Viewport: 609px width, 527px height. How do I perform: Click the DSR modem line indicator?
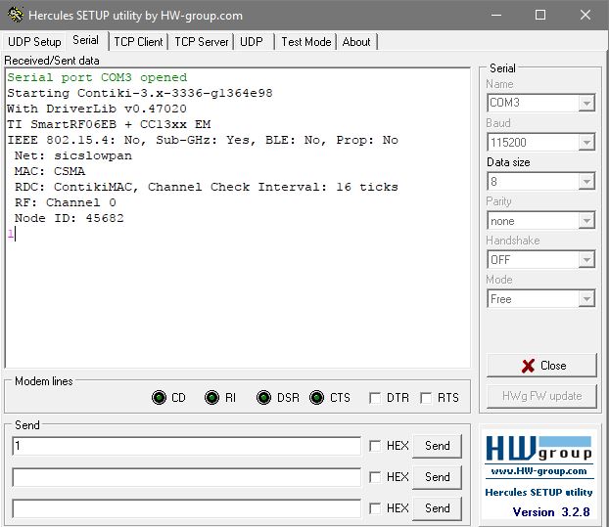pyautogui.click(x=263, y=398)
